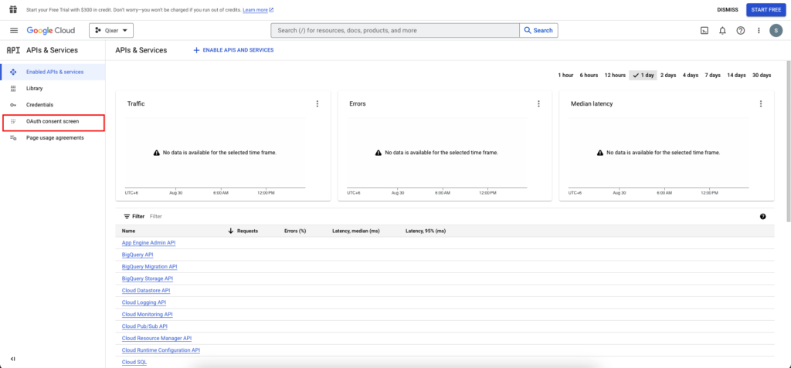The height and width of the screenshot is (368, 791).
Task: Click the START FREE button
Action: point(766,9)
